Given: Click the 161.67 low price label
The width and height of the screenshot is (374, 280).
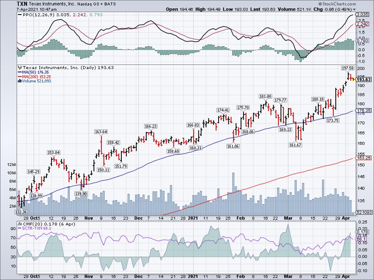Looking at the screenshot, I should coord(295,145).
